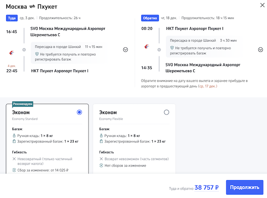Click the Economy Flexible fare card title
Screen dimensions: 267x198
[x=108, y=113]
